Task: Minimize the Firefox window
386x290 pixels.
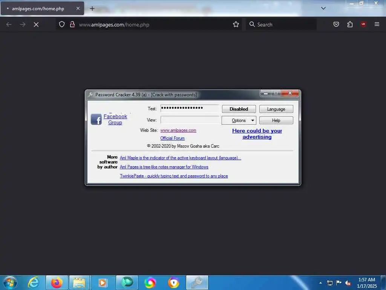Action: click(352, 3)
